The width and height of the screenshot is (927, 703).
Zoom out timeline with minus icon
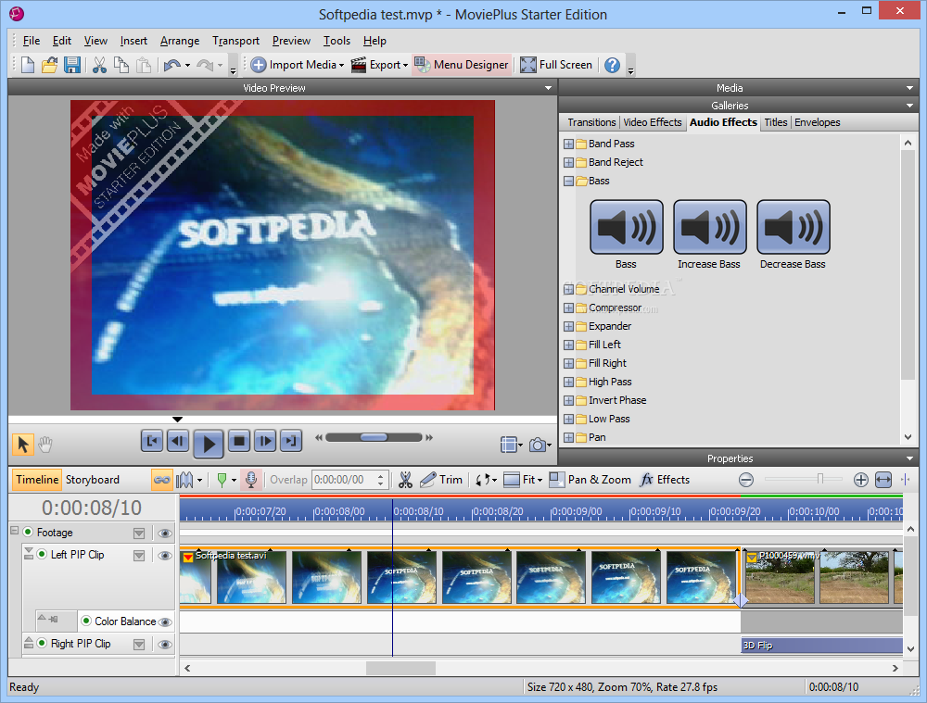click(x=746, y=480)
